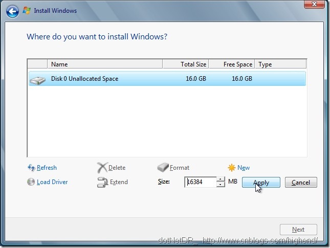The image size is (330, 248).
Task: Increase size with the up spinner arrow
Action: [221, 179]
